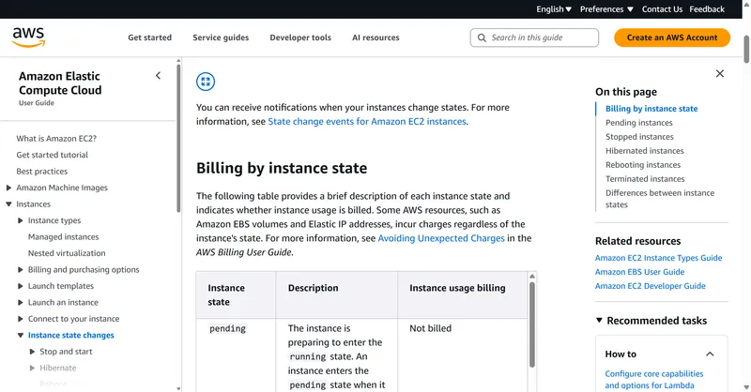Expand Launch an instance section

tap(20, 302)
